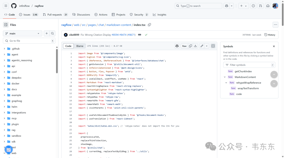This screenshot has width=284, height=158.
Task: Expand commit message details ellipsis
Action: point(139,35)
